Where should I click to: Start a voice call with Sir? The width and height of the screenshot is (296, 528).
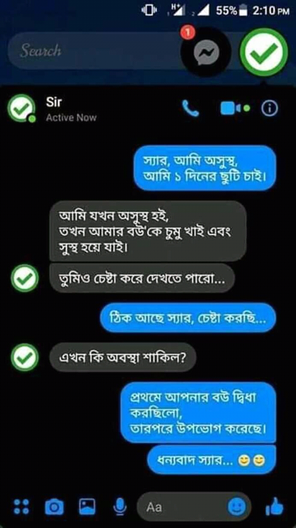pos(190,108)
